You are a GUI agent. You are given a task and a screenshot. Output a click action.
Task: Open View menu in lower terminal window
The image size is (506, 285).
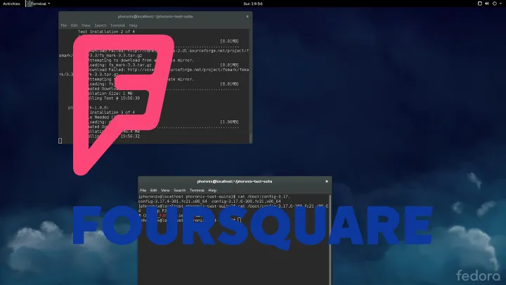[165, 190]
